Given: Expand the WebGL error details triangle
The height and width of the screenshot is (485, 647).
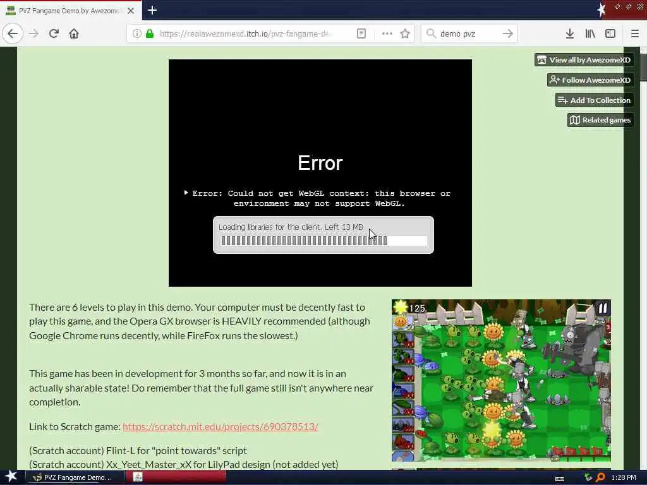Looking at the screenshot, I should point(186,193).
